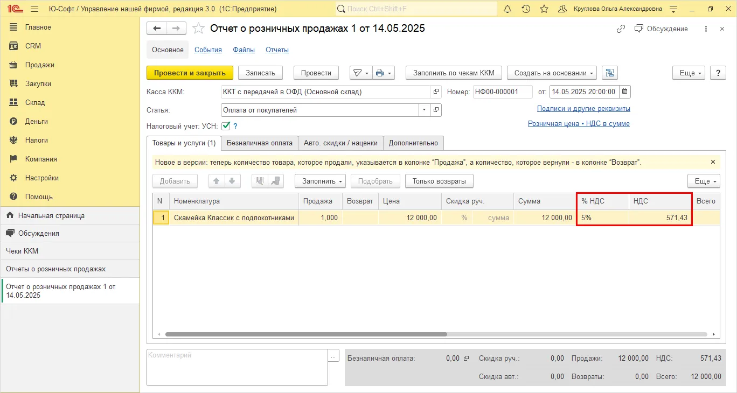Click the Комментарий input field
Viewport: 737px width, 393px height.
coord(237,367)
